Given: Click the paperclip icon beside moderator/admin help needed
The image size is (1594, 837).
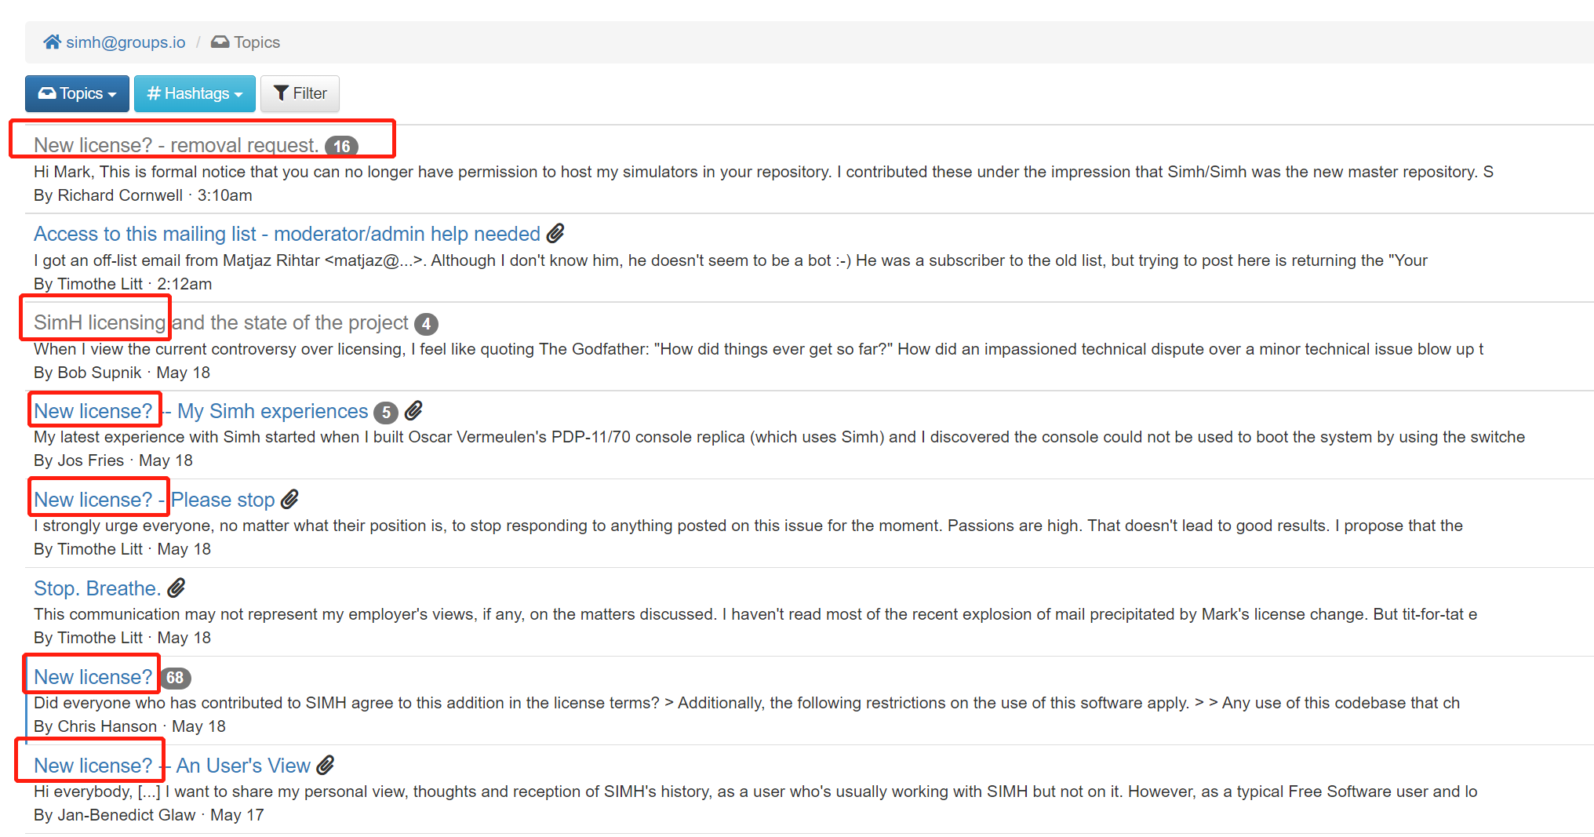Looking at the screenshot, I should (x=555, y=233).
